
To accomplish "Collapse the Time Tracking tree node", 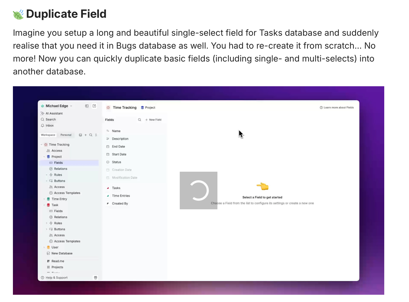I will pyautogui.click(x=41, y=145).
